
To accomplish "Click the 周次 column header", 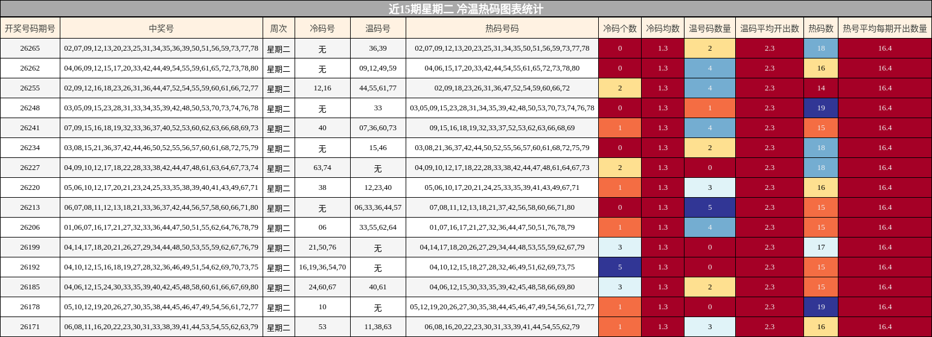I will 279,28.
